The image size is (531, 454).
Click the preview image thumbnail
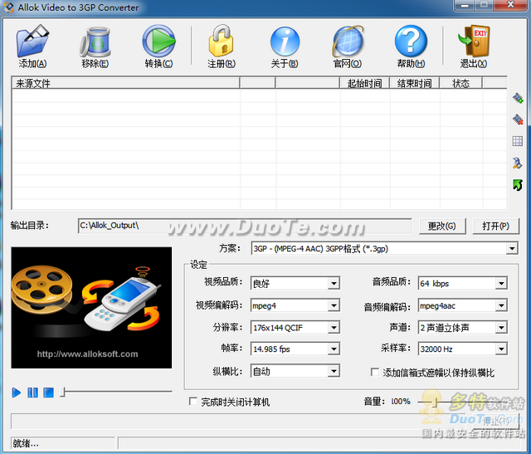pyautogui.click(x=91, y=308)
